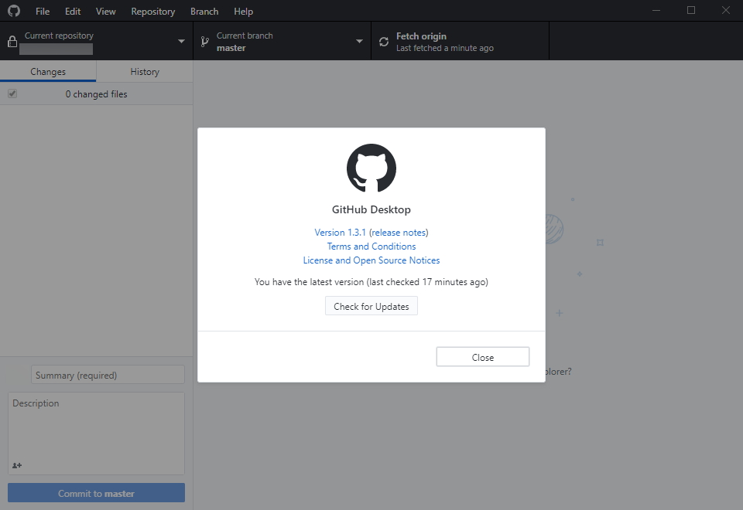Click the Octocat logo in the About dialog
The image size is (743, 510).
coord(371,168)
